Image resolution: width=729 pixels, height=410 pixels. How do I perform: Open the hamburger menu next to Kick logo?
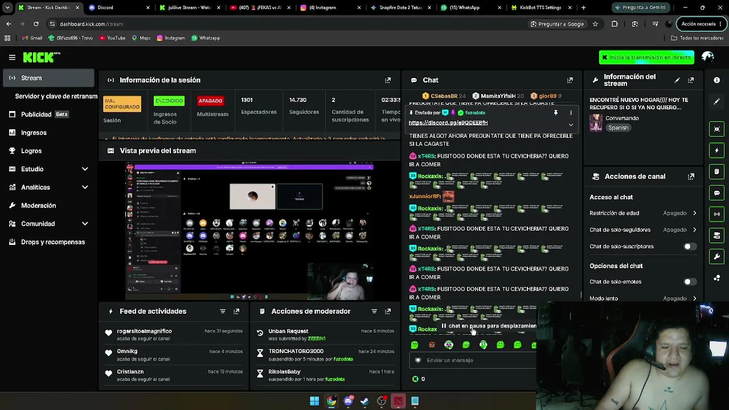tap(12, 57)
